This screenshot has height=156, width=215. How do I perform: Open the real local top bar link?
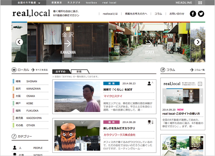click(x=109, y=2)
